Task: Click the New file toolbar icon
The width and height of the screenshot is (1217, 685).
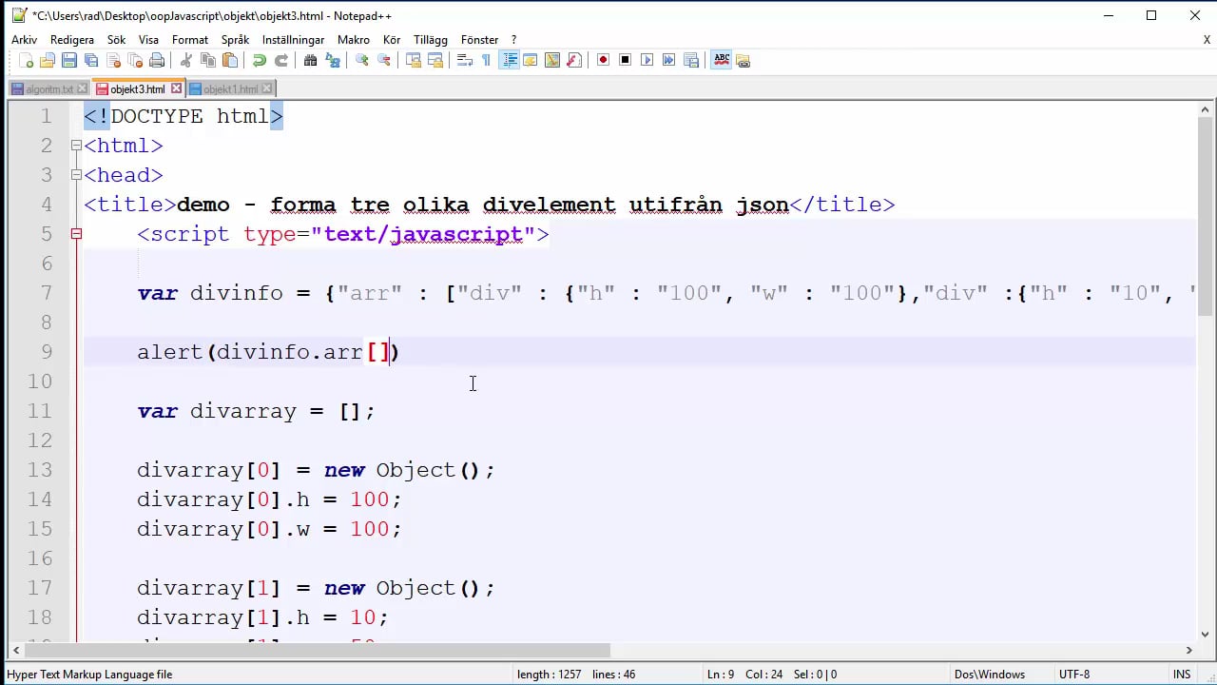Action: (x=27, y=60)
